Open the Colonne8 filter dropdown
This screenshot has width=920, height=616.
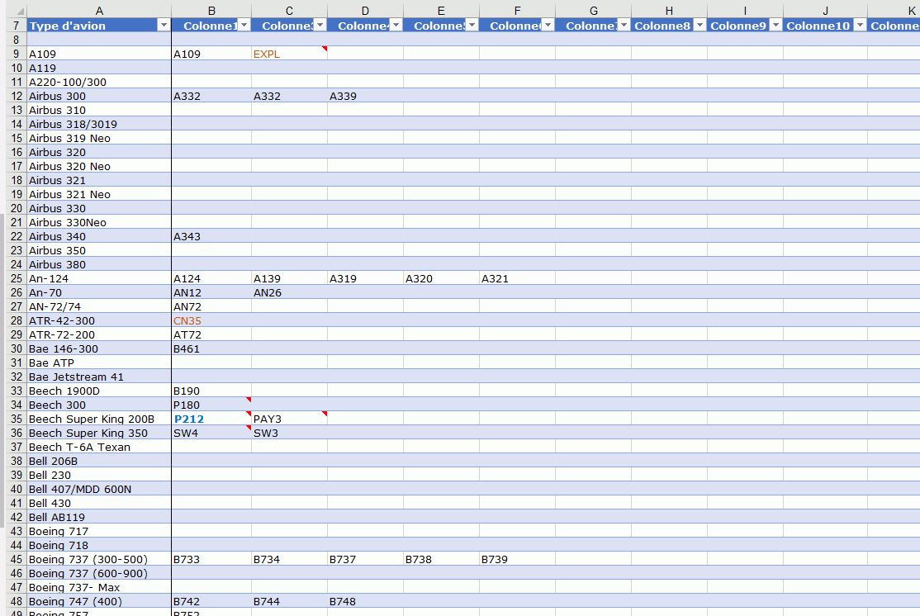(x=699, y=26)
